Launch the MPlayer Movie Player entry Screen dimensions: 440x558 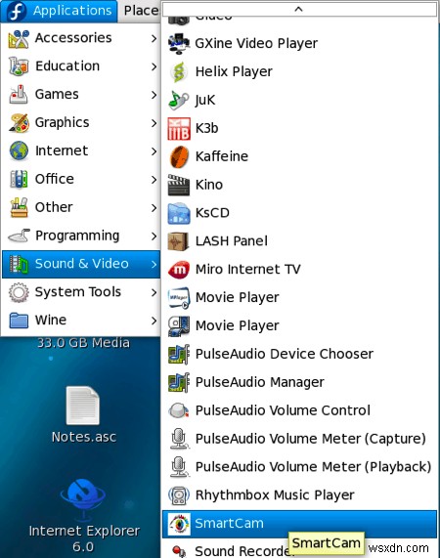coord(299,297)
